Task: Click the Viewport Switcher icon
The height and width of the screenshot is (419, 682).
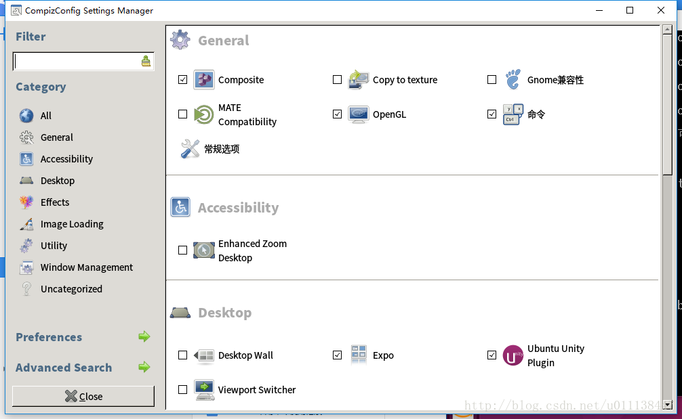Action: [204, 390]
